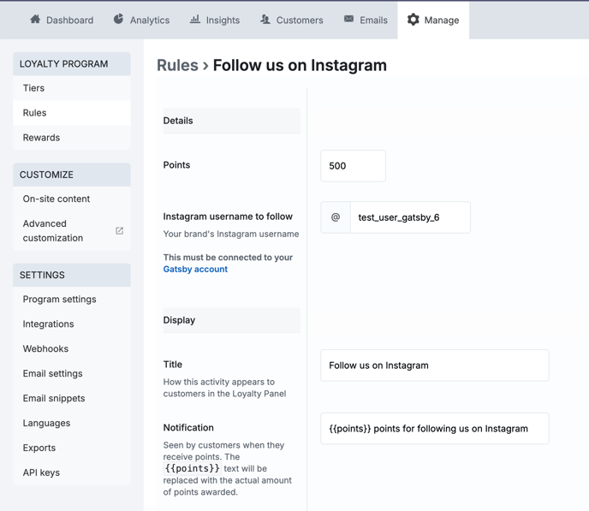
Task: Click the 'Instagram username to follow' label
Action: point(228,217)
